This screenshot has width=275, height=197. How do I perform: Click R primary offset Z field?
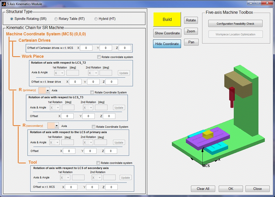tap(109, 116)
